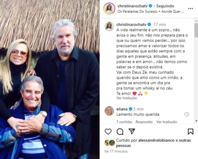View the 7 curtidas on eliana's comment
Viewport: 198px width, 159px height.
[124, 122]
